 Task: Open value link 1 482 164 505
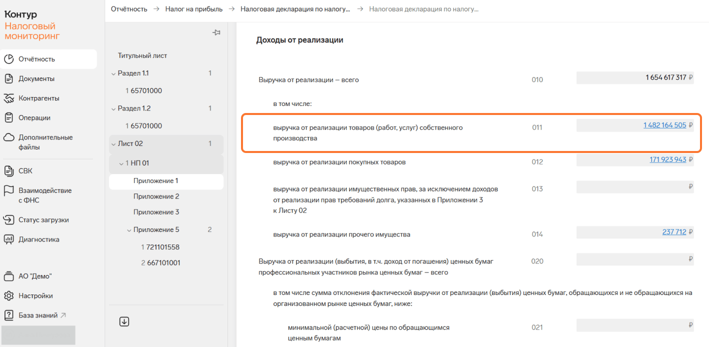coord(664,125)
